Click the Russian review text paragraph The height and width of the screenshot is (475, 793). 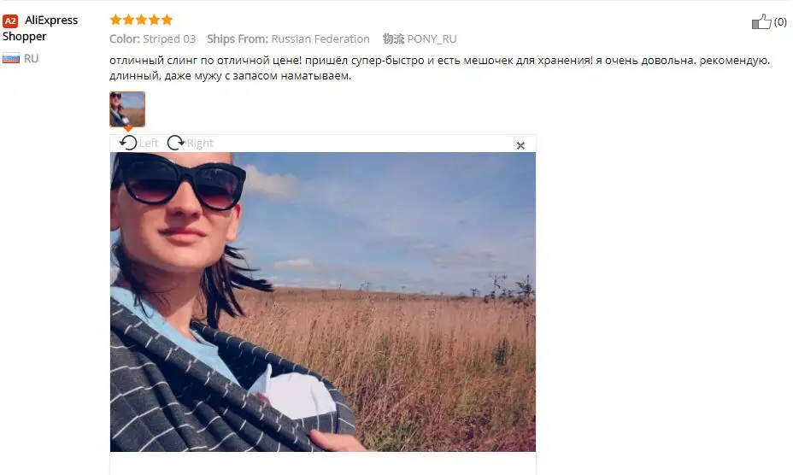coord(439,68)
